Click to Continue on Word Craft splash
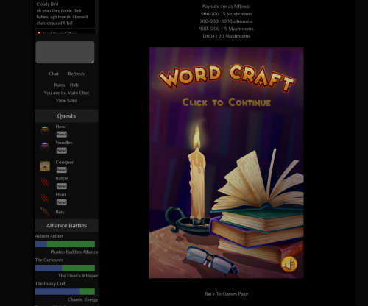Viewport: 368px width, 306px height. [x=227, y=102]
